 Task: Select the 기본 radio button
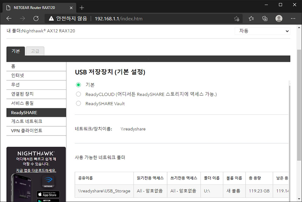pos(78,85)
